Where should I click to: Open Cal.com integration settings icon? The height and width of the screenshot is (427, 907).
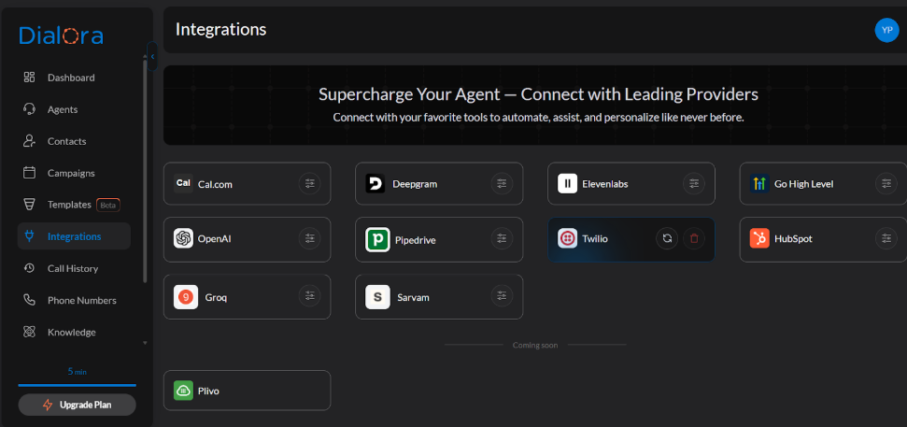309,184
